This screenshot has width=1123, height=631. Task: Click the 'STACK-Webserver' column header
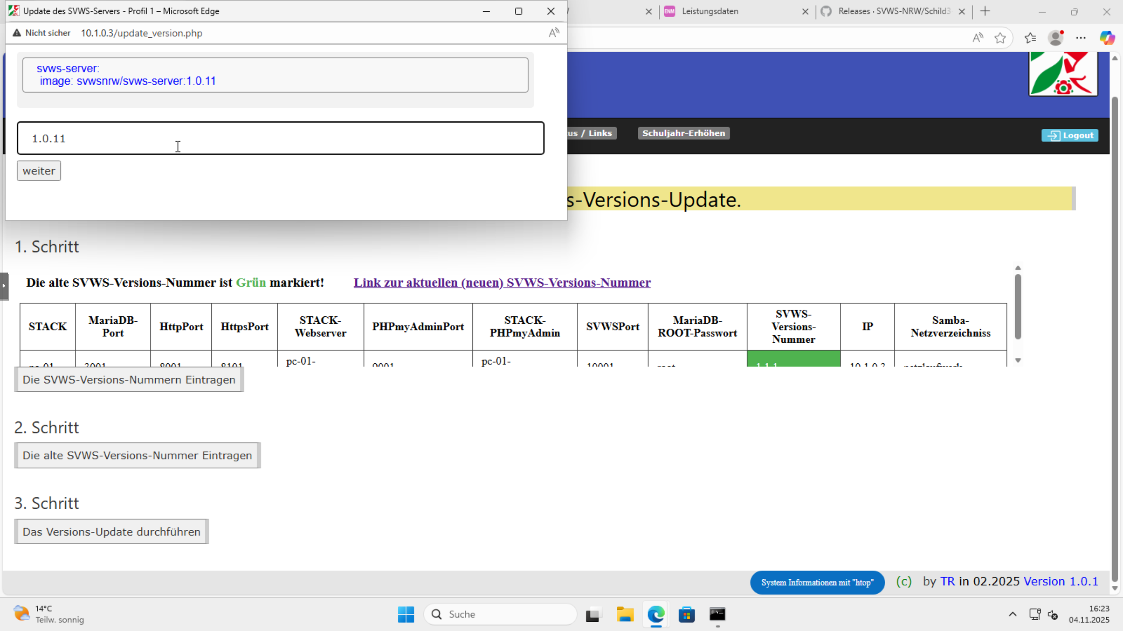pyautogui.click(x=321, y=326)
